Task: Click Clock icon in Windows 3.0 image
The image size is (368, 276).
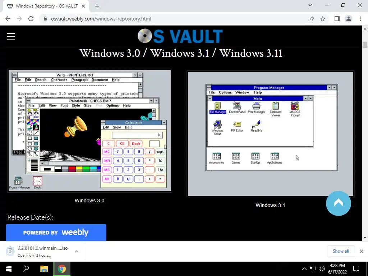Action: click(x=37, y=183)
